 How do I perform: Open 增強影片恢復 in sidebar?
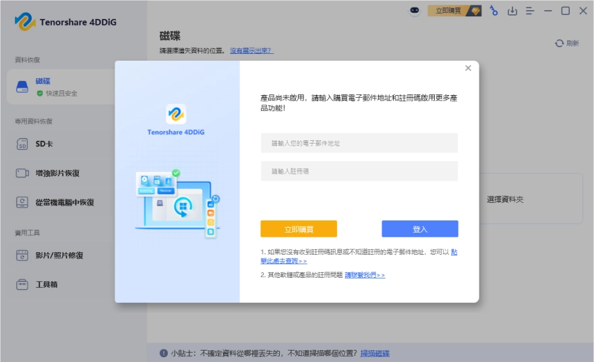tap(57, 173)
